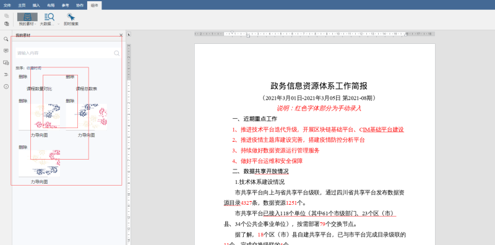Click the red number 18 before 个区(市)县
This screenshot has height=245, width=495.
(x=260, y=235)
